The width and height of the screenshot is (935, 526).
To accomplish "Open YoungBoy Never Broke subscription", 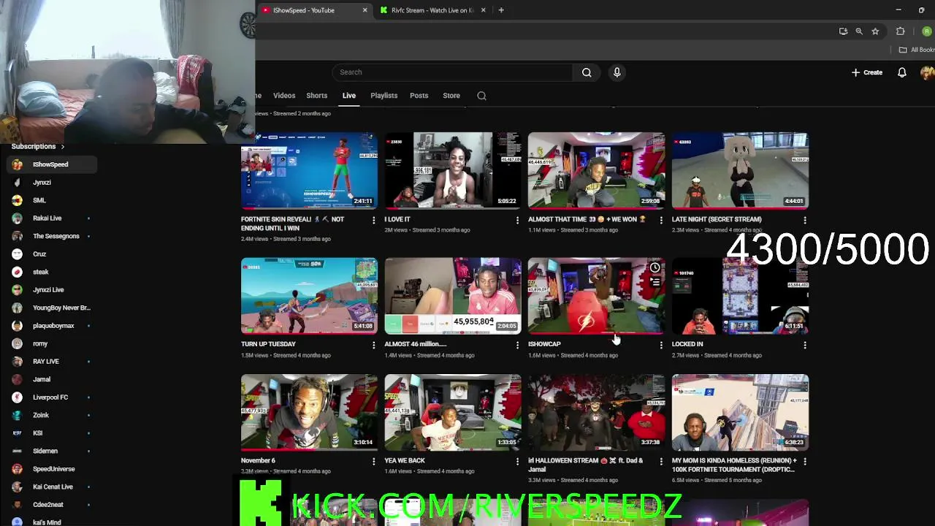I will click(50, 308).
